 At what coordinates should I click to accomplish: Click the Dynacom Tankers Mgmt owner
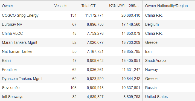click(22, 79)
